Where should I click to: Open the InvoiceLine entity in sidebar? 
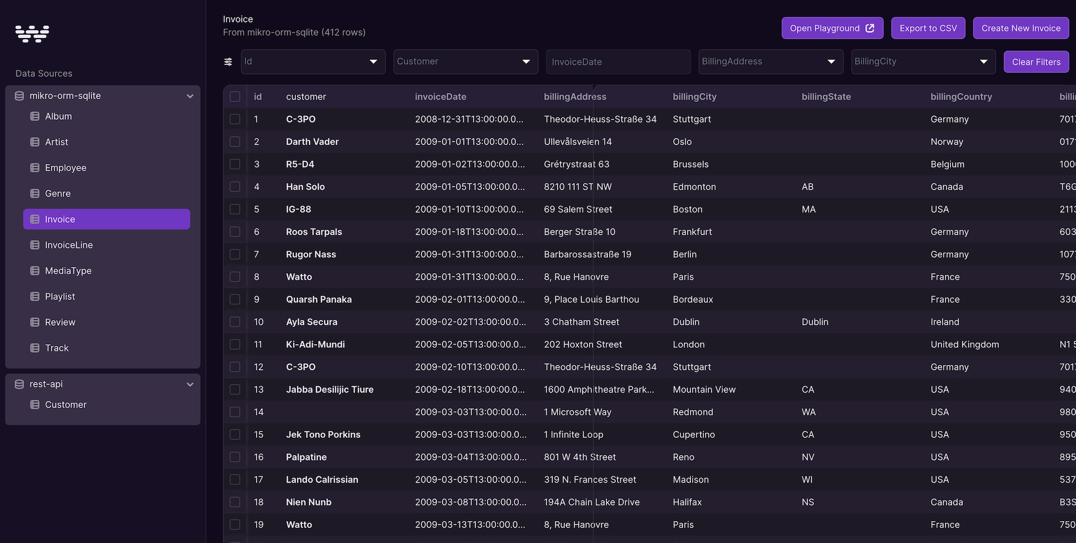[68, 245]
